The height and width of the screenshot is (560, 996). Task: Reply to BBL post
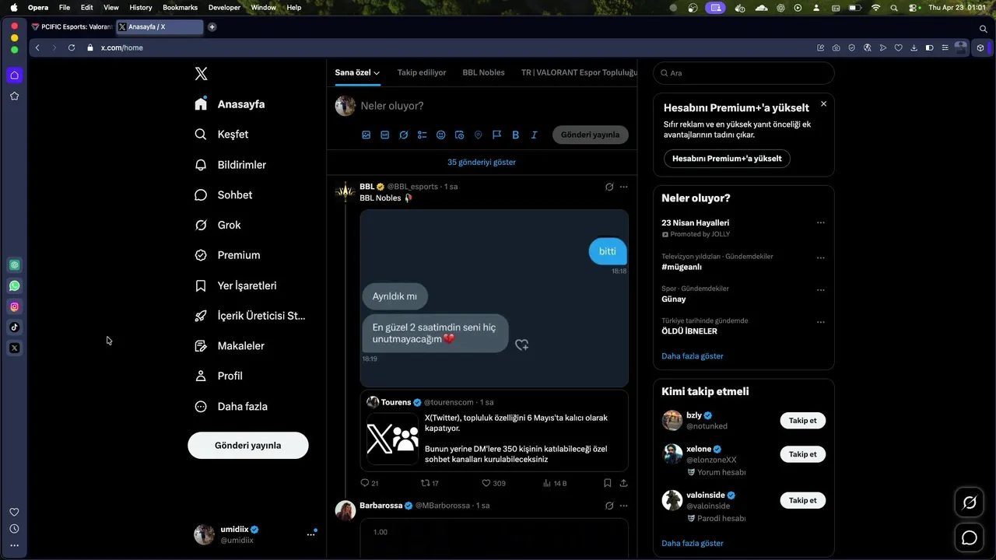tap(370, 483)
